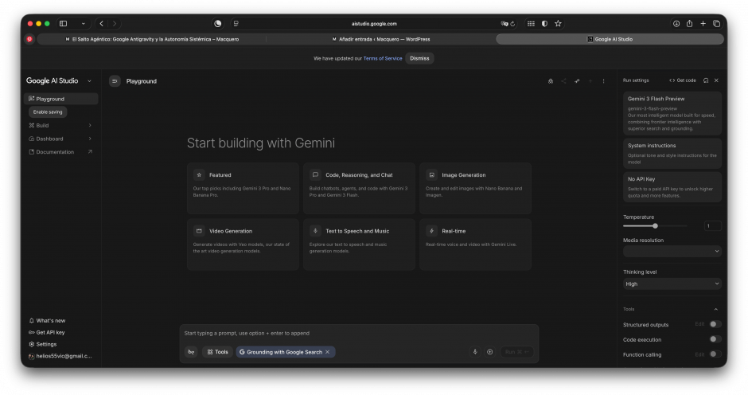Click the Temperature slider handle

pos(655,226)
